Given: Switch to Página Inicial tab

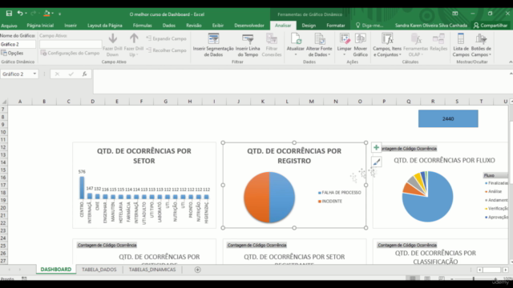Looking at the screenshot, I should click(x=40, y=26).
